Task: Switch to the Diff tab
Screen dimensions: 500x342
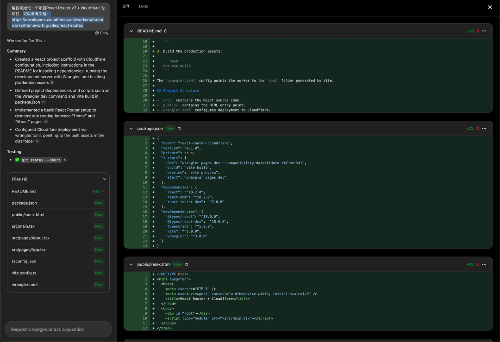Action: click(126, 6)
